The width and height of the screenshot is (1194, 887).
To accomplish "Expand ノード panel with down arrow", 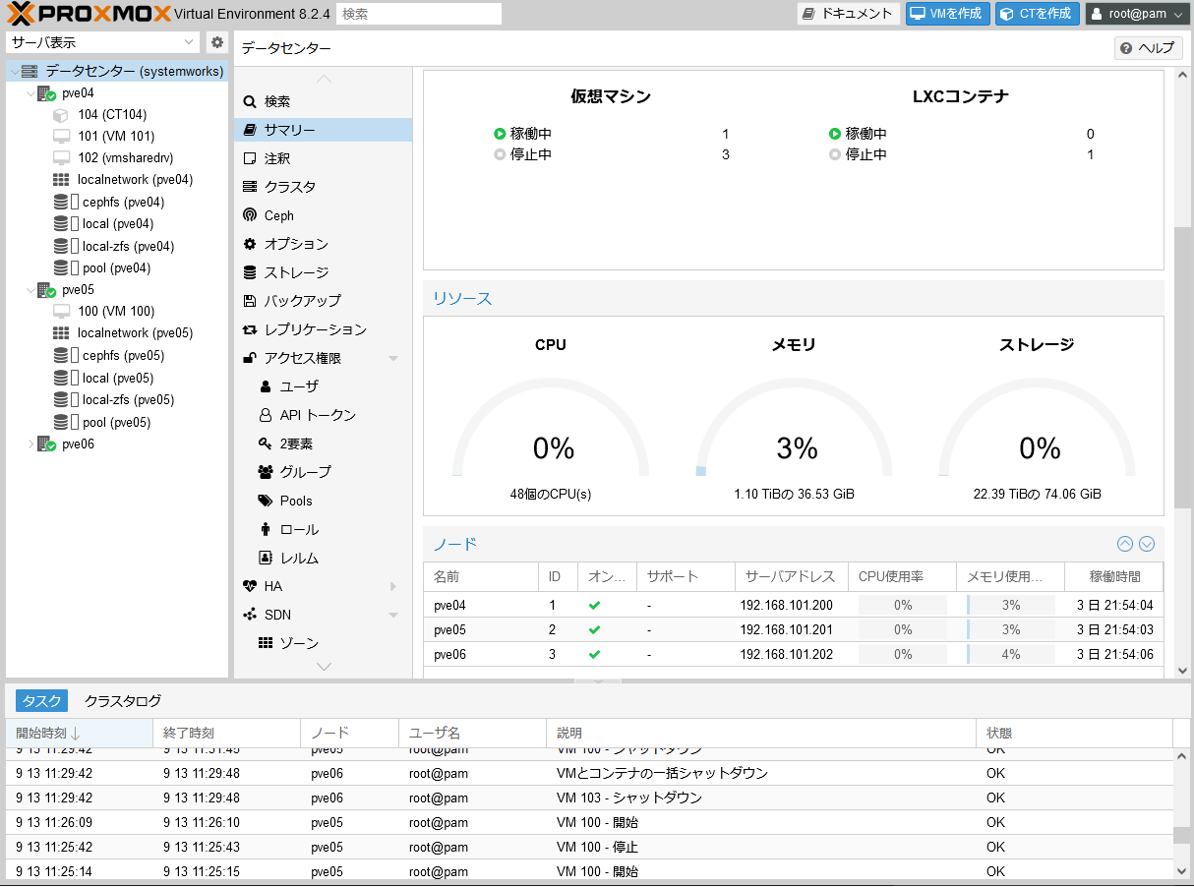I will [x=1146, y=544].
